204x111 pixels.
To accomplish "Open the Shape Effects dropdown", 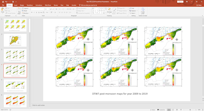I will click(122, 13).
